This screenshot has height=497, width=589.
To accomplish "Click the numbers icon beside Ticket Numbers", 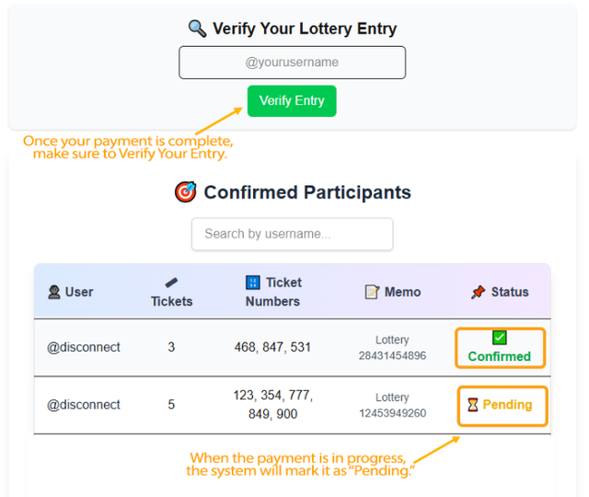I will point(253,283).
